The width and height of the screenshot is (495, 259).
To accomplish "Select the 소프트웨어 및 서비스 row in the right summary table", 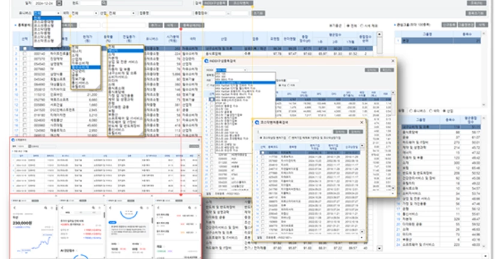I will click(440, 245).
